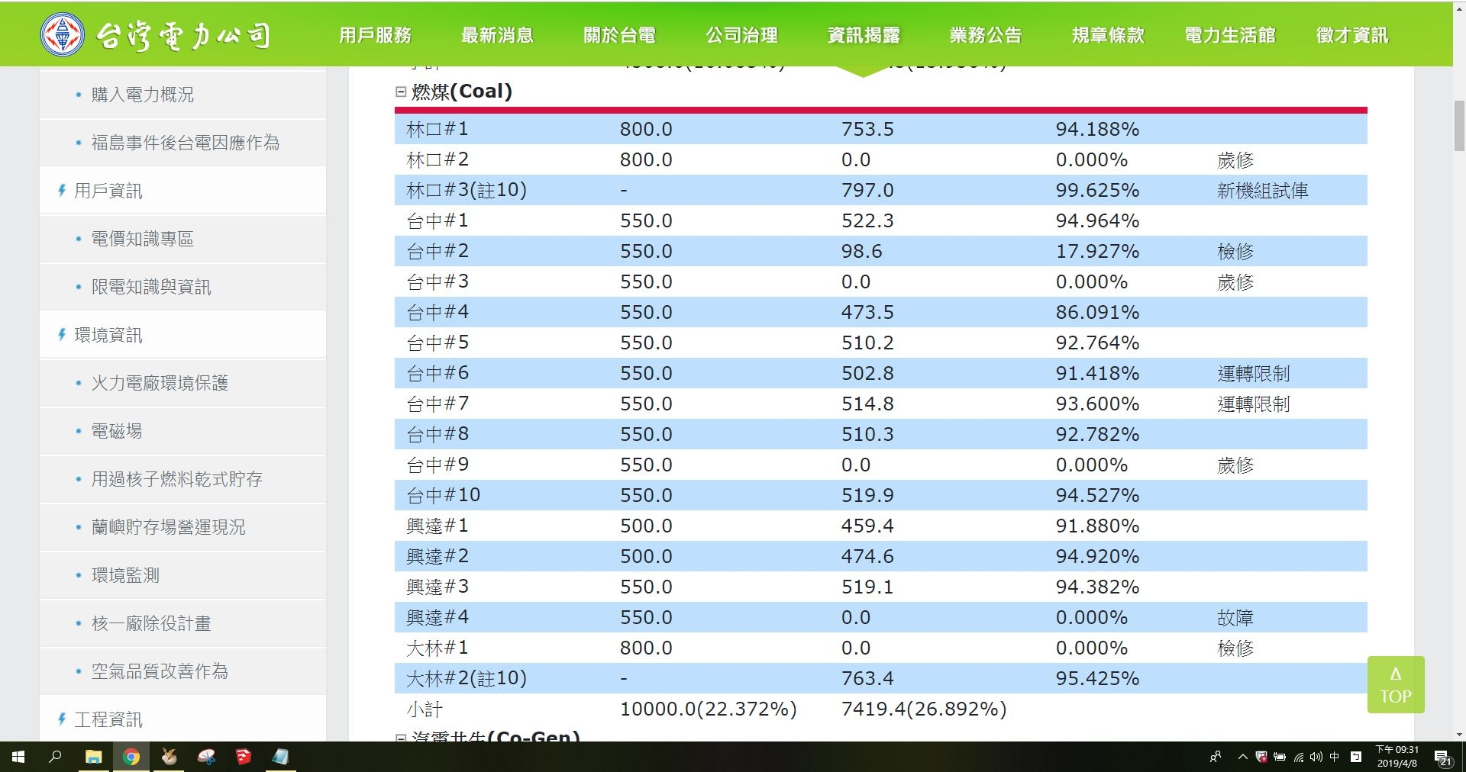
Task: Open the 最新消息 menu
Action: 497,35
